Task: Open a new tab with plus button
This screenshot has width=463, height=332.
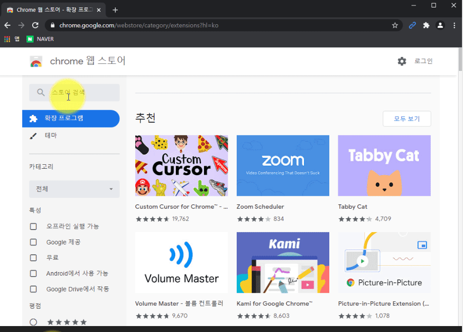Action: click(x=115, y=10)
